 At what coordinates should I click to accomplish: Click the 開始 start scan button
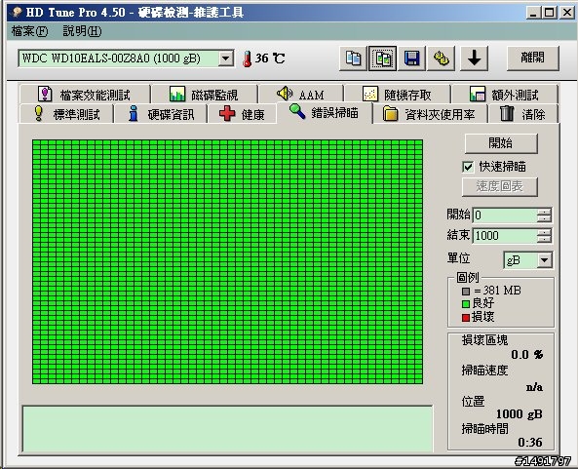(x=501, y=143)
